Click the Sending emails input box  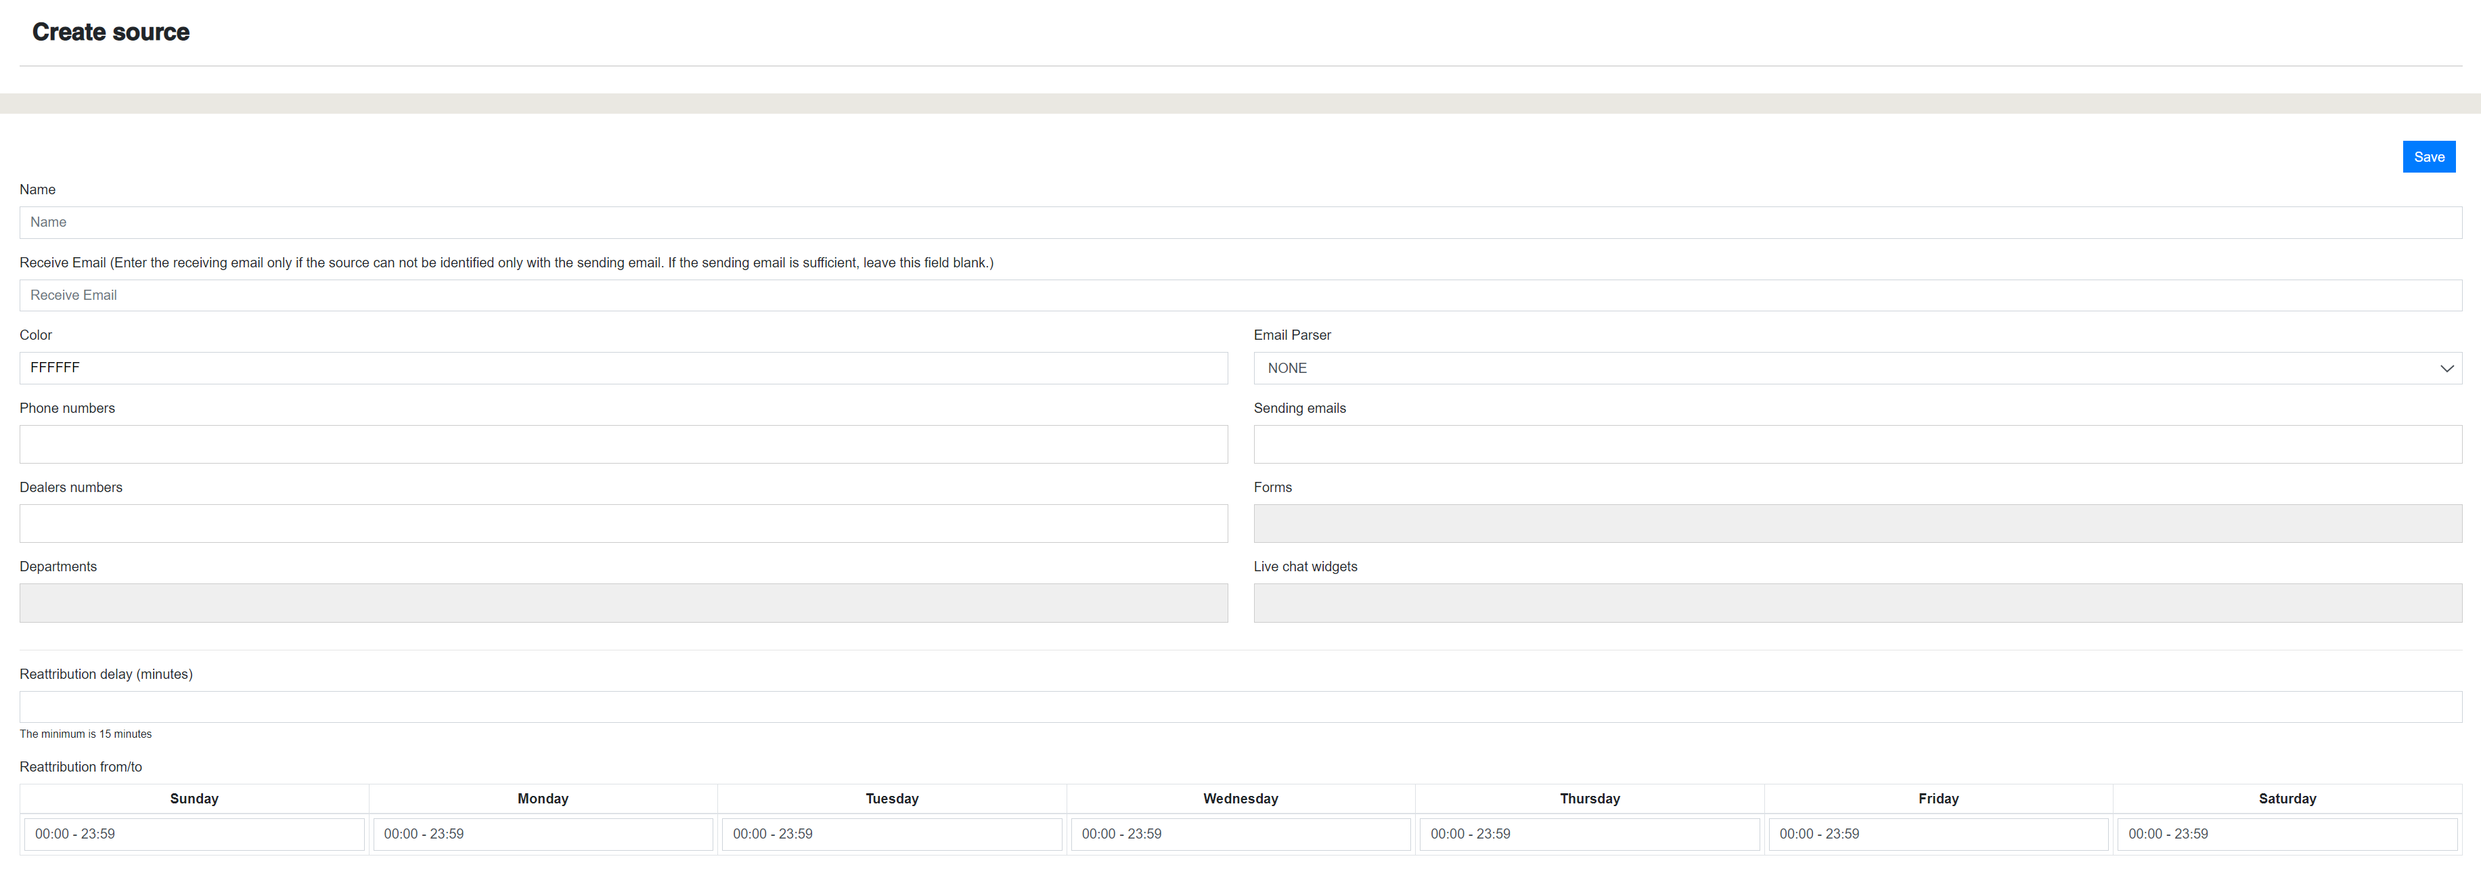click(1857, 444)
